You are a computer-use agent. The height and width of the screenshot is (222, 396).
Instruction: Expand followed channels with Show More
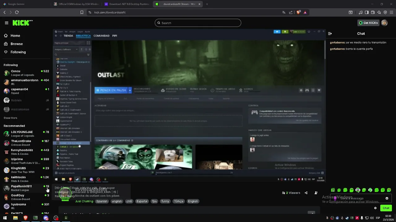pos(11,118)
